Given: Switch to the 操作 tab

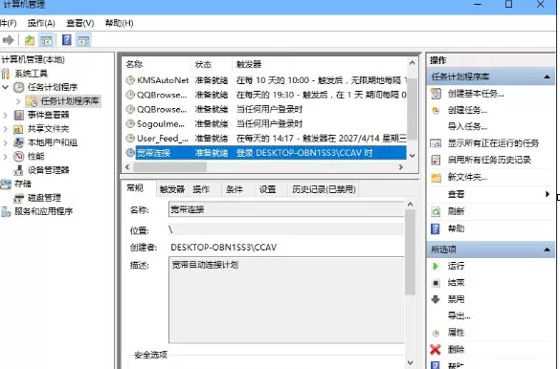Looking at the screenshot, I should (x=201, y=189).
